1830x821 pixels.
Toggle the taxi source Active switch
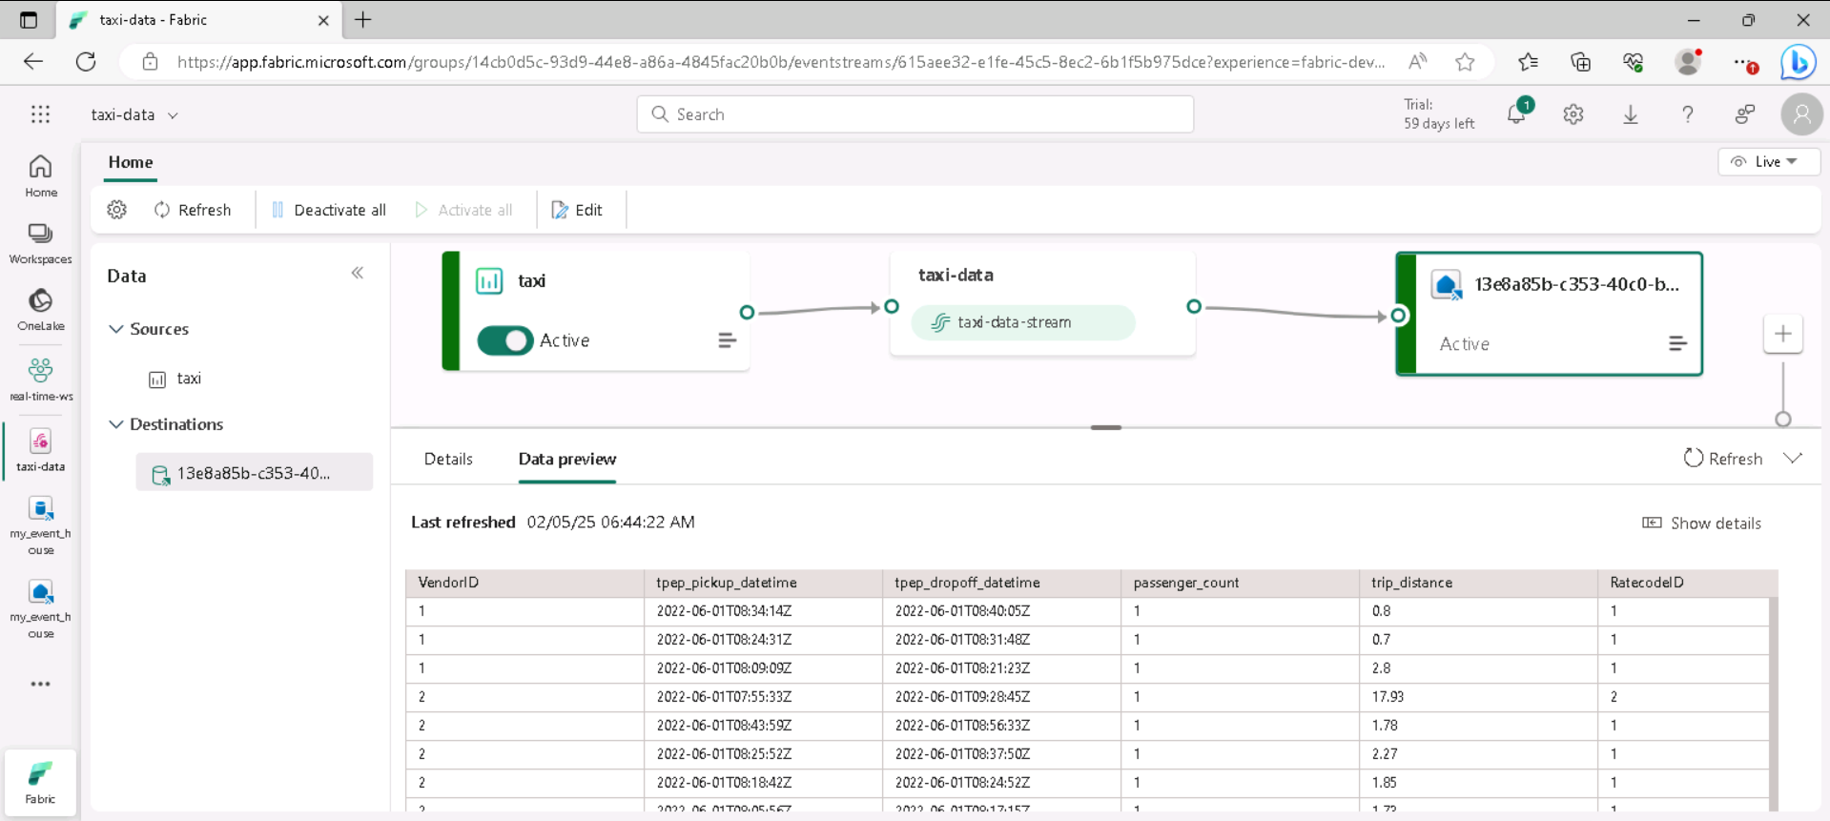coord(504,340)
